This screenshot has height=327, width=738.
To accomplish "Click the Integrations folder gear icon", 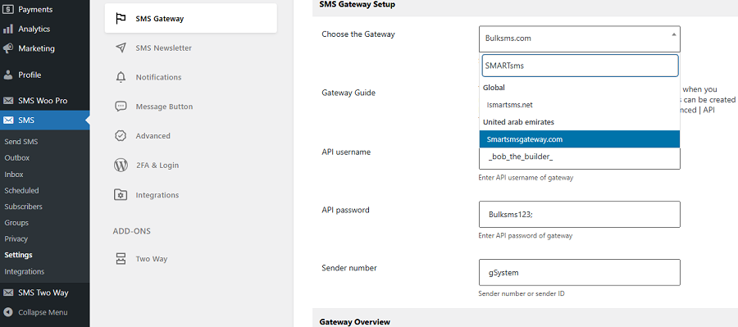I will (x=121, y=195).
